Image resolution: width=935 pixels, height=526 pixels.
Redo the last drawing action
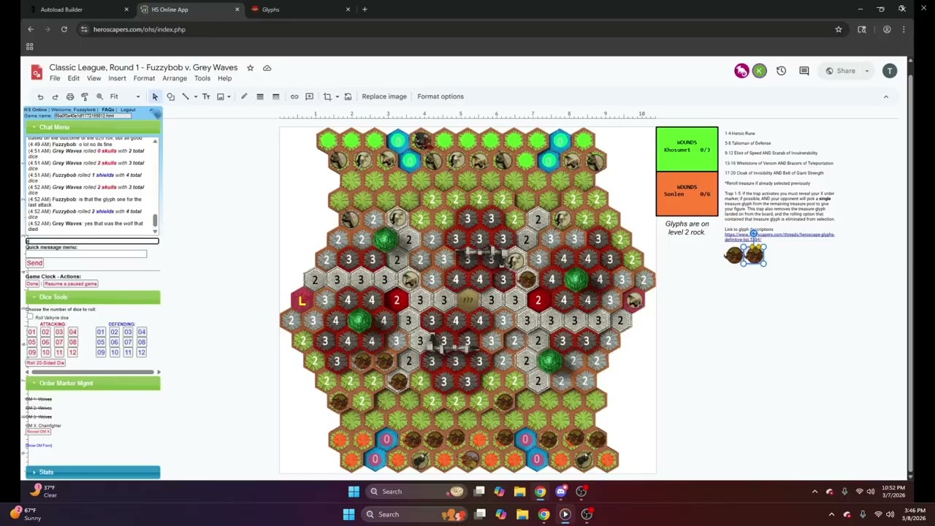(x=55, y=96)
